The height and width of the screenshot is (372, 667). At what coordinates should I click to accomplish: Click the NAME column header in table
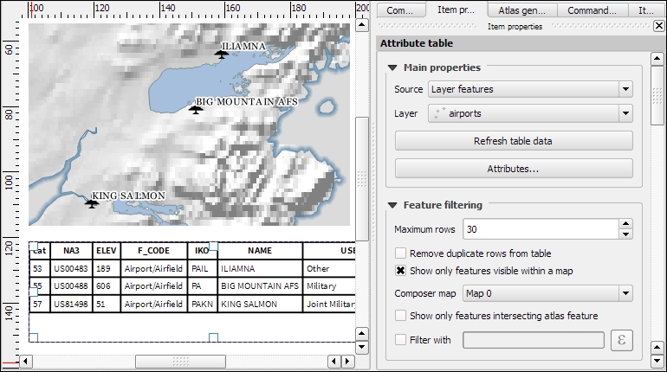(260, 251)
